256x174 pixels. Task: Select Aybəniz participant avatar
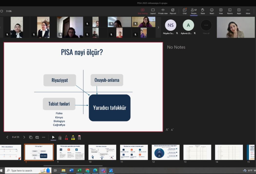coord(188,25)
